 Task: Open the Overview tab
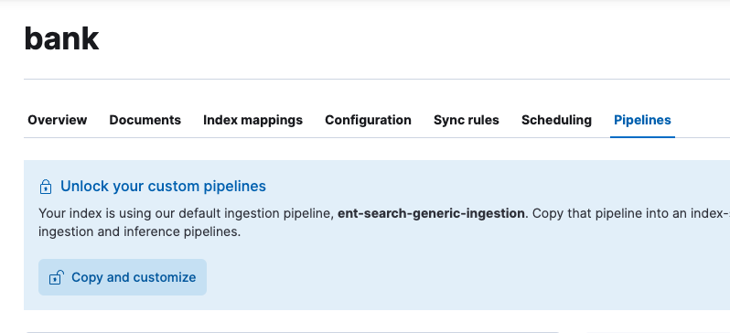point(58,120)
